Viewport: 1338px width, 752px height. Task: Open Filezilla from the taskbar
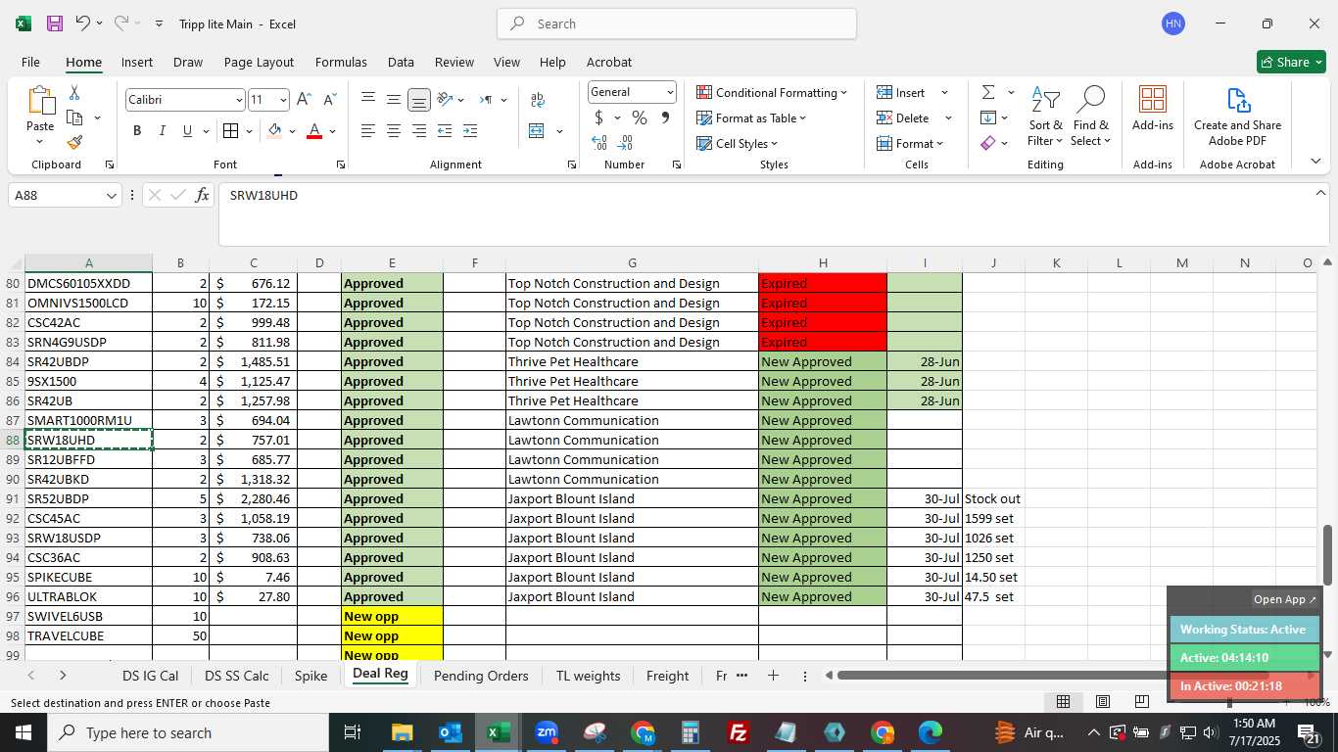[x=739, y=732]
